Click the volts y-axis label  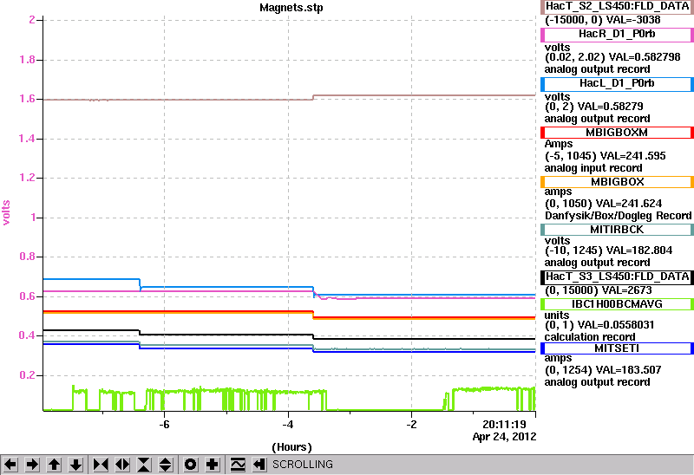(x=6, y=212)
